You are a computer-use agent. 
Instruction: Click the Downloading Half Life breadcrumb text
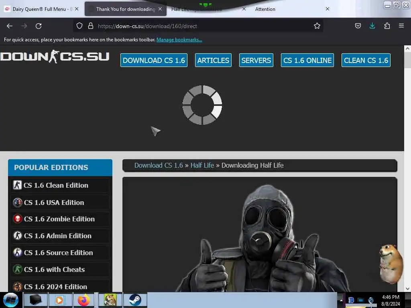coord(252,165)
